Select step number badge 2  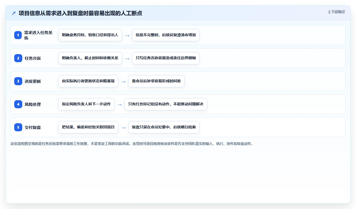click(18, 58)
